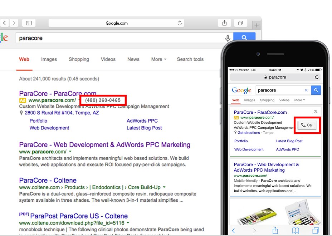Open the ParaPost ParaCore US - Coltene PDF result
This screenshot has height=236, width=332.
click(x=79, y=216)
